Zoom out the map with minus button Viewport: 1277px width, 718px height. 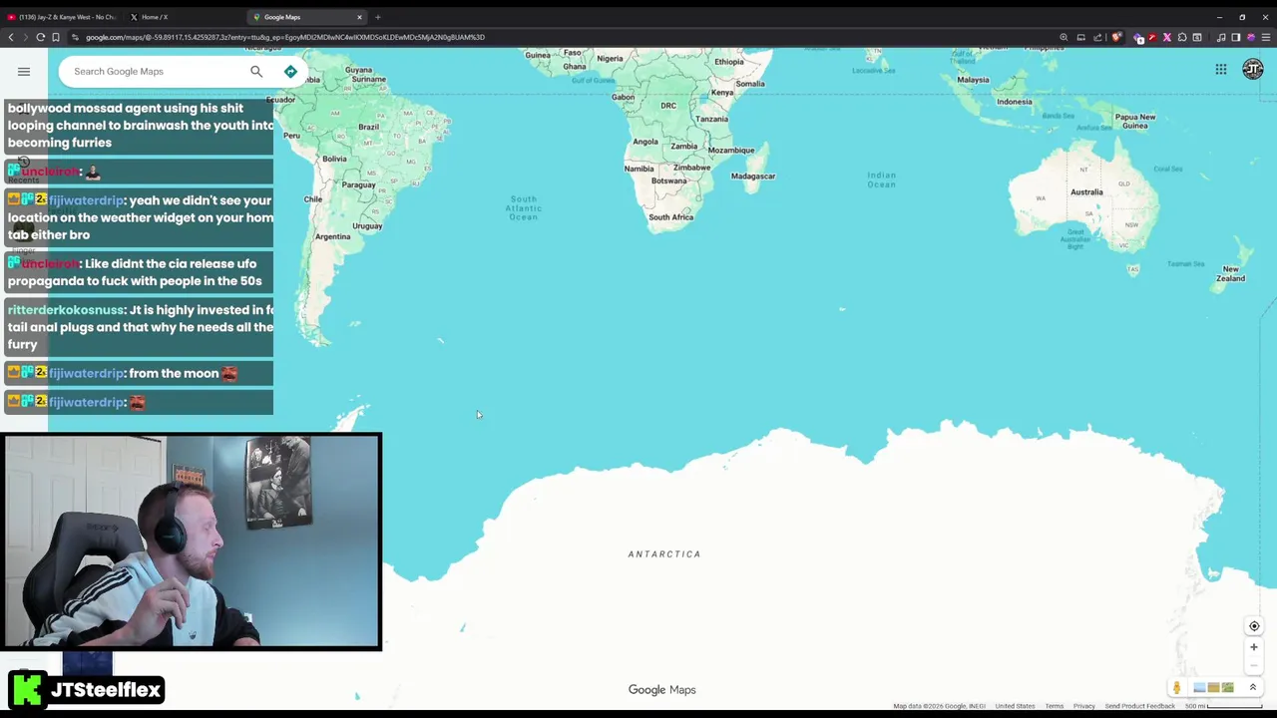[1254, 666]
